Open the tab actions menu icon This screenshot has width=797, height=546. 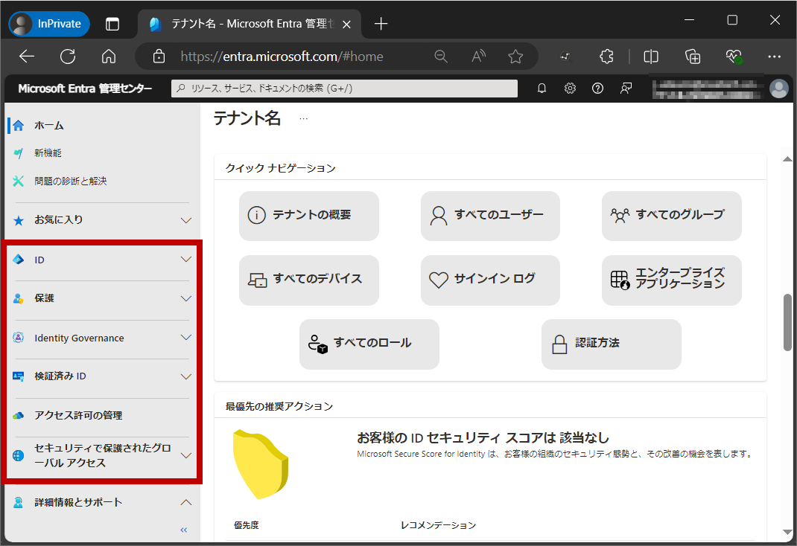click(112, 24)
